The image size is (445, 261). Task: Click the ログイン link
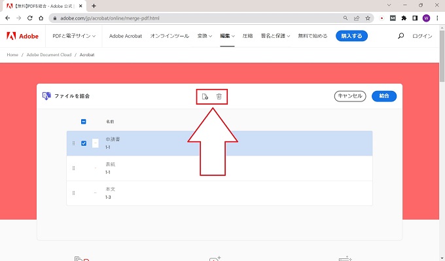click(422, 36)
